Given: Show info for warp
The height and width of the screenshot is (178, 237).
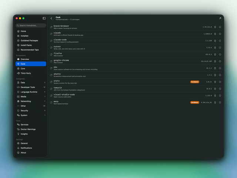Looking at the screenshot, I should coord(220,102).
